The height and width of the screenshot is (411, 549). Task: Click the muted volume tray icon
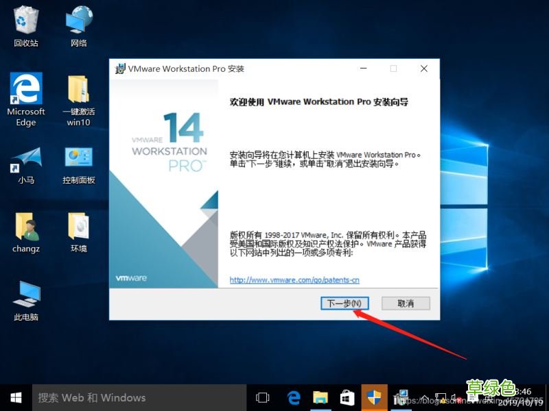click(456, 398)
